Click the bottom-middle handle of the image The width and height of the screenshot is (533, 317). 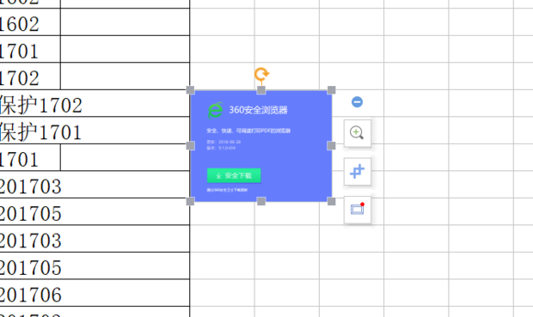(261, 201)
